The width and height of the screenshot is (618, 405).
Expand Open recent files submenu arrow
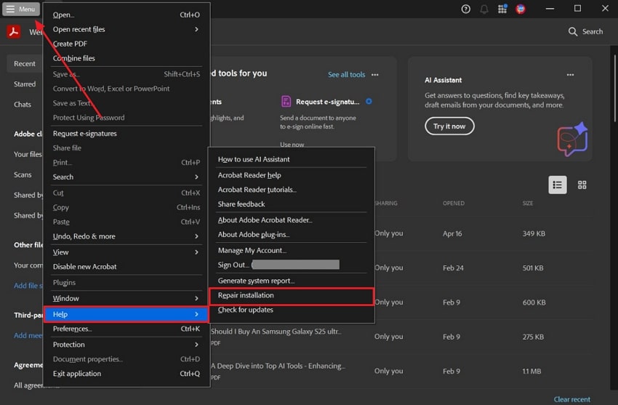(196, 29)
